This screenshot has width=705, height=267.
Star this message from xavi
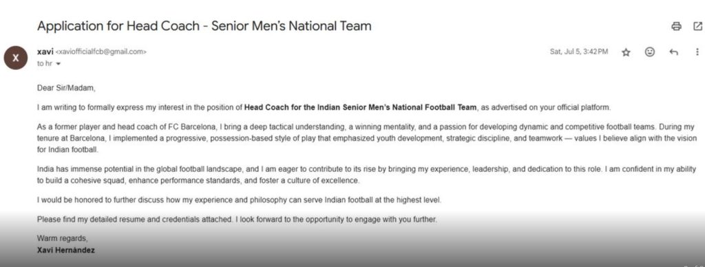tap(626, 52)
